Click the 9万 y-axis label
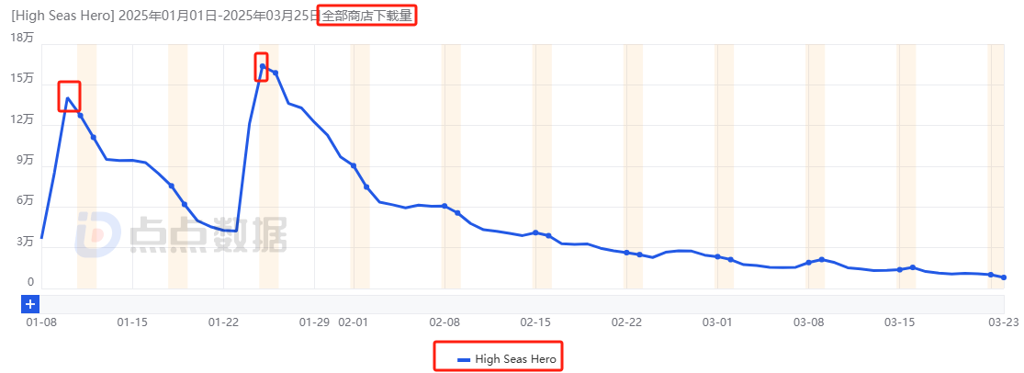The image size is (1024, 373). click(25, 160)
